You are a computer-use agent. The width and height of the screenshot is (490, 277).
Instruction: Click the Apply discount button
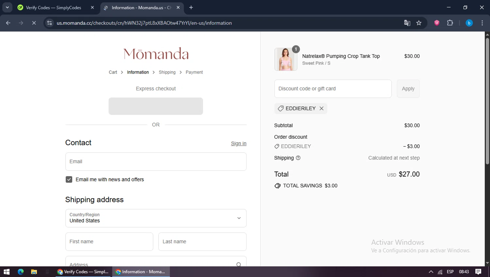pyautogui.click(x=408, y=89)
